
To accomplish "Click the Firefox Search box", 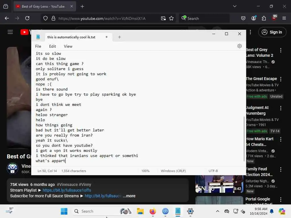I will coord(204,18).
